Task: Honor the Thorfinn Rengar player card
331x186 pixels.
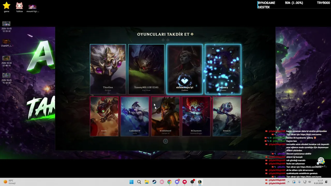Action: (x=108, y=69)
